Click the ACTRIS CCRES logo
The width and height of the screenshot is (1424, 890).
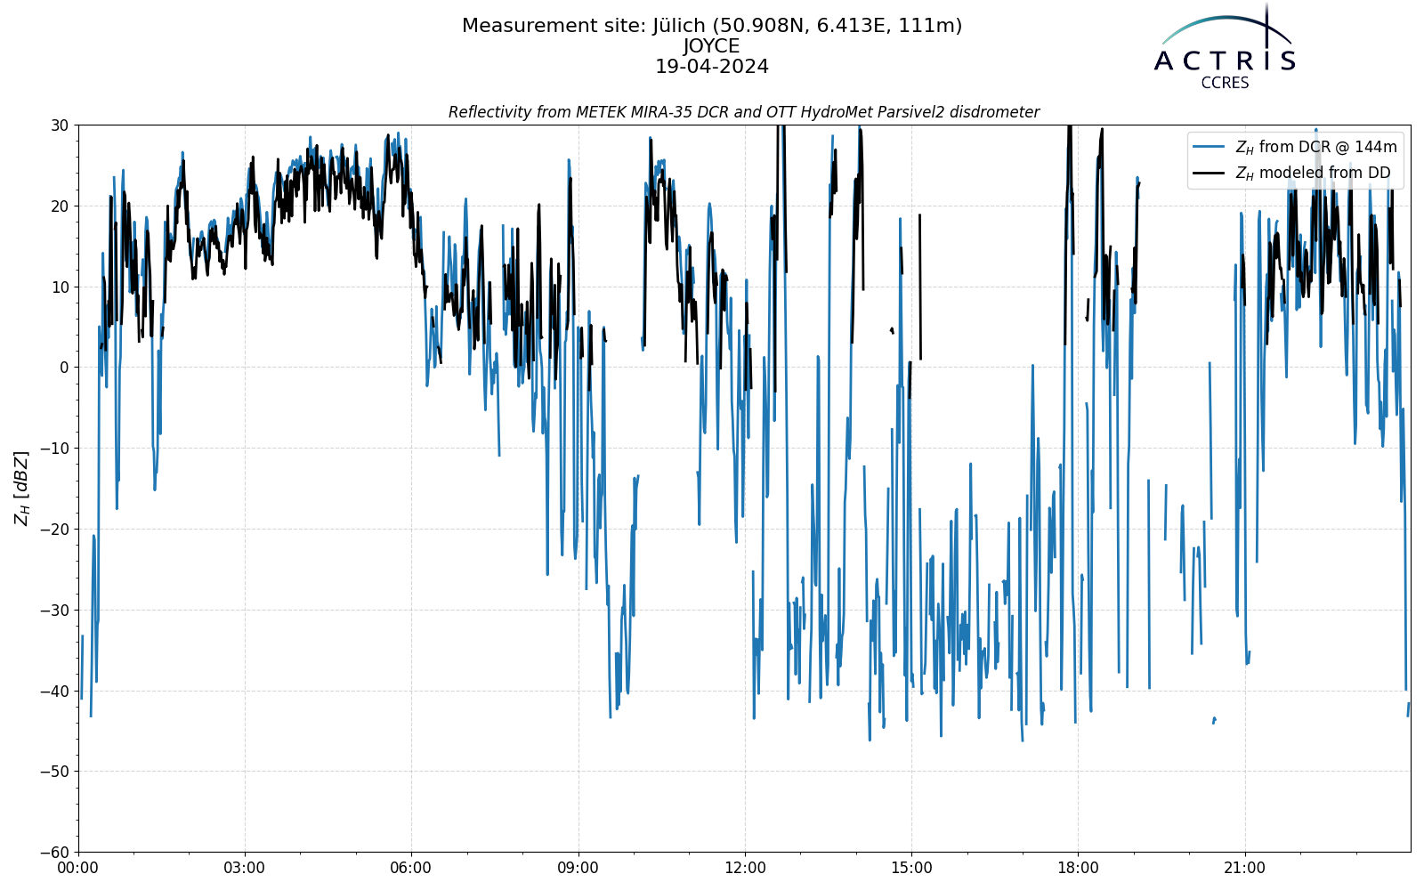pos(1225,46)
